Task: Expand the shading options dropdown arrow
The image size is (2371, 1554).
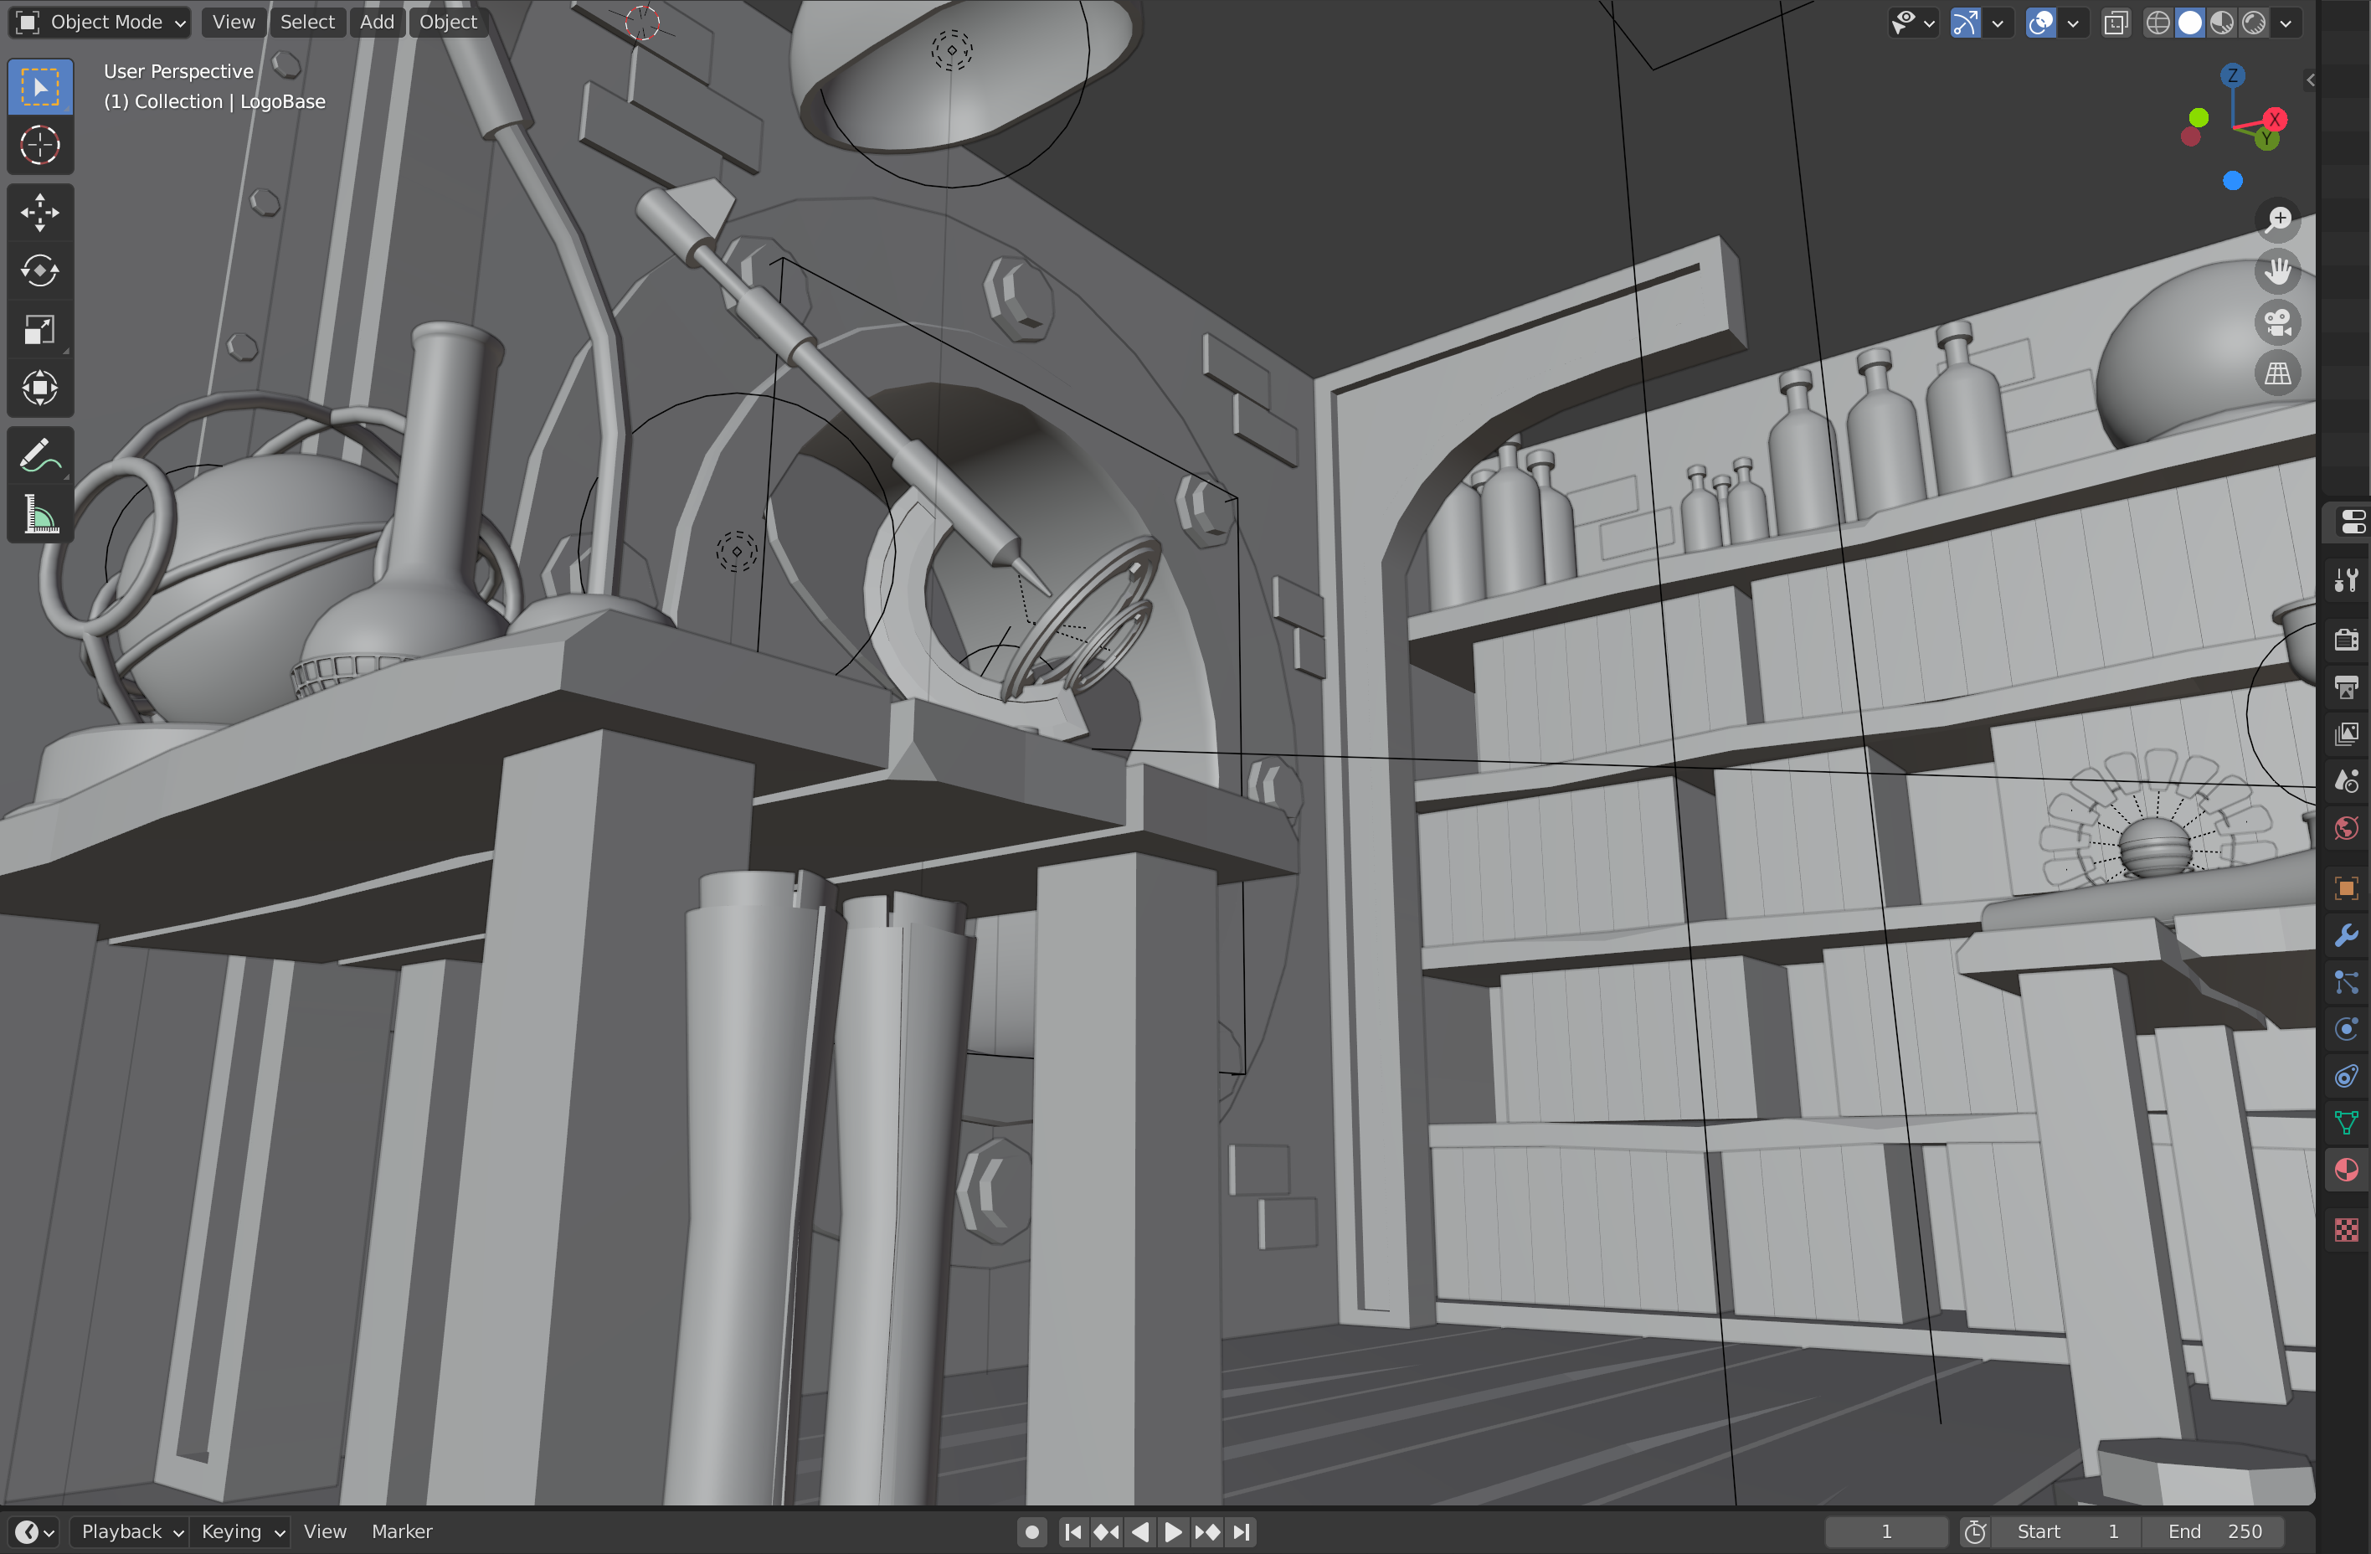Action: coord(2286,23)
